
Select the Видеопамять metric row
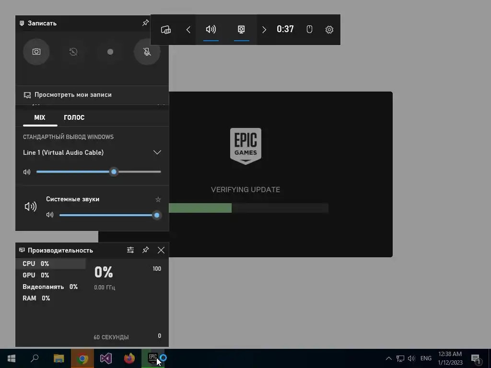tap(50, 287)
